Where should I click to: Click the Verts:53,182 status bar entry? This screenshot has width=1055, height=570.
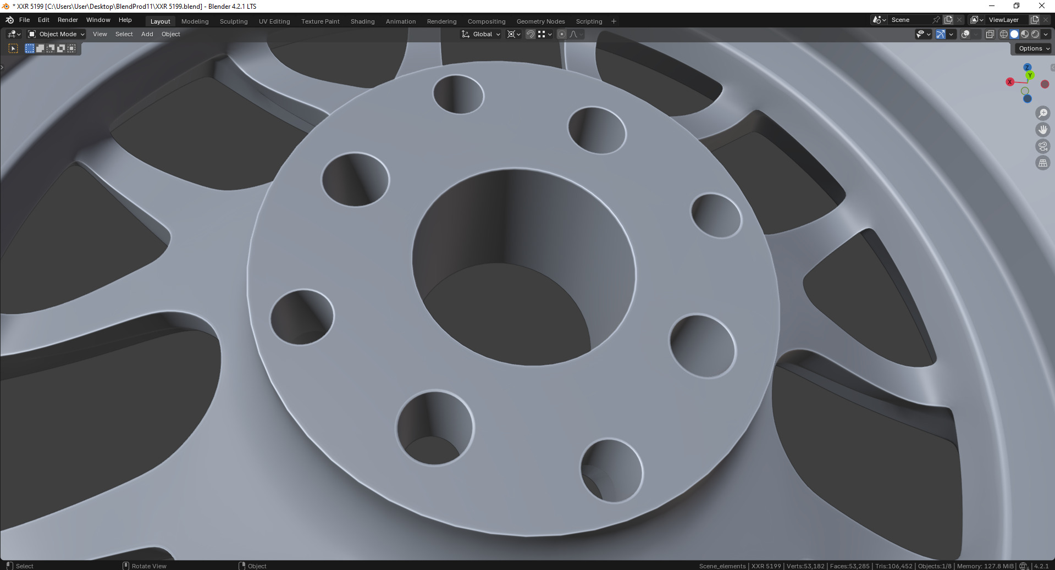[x=805, y=566]
